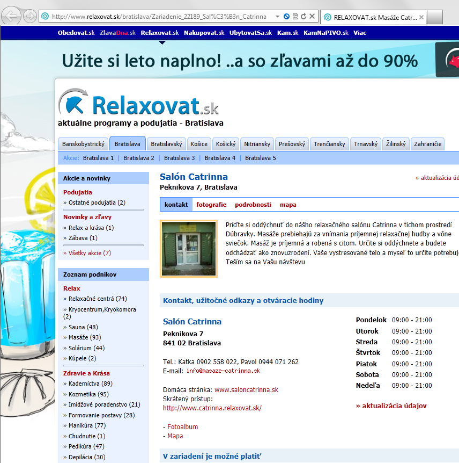Image resolution: width=459 pixels, height=463 pixels.
Task: Open Masáže (93) category
Action: point(85,337)
